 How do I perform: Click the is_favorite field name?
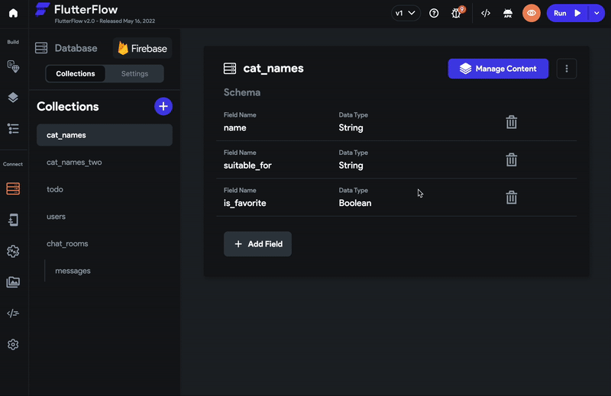point(244,203)
